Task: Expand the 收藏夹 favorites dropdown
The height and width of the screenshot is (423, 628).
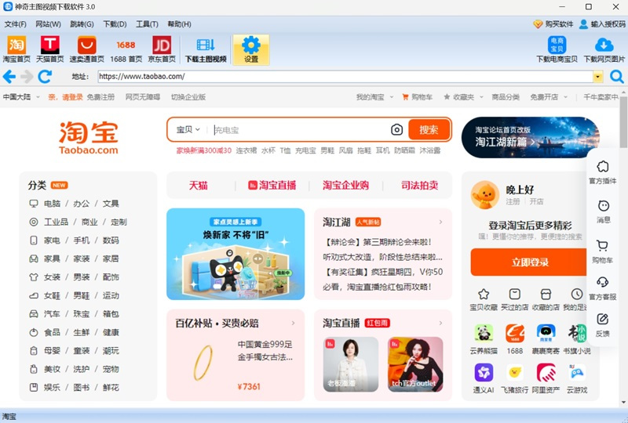Action: (x=481, y=97)
